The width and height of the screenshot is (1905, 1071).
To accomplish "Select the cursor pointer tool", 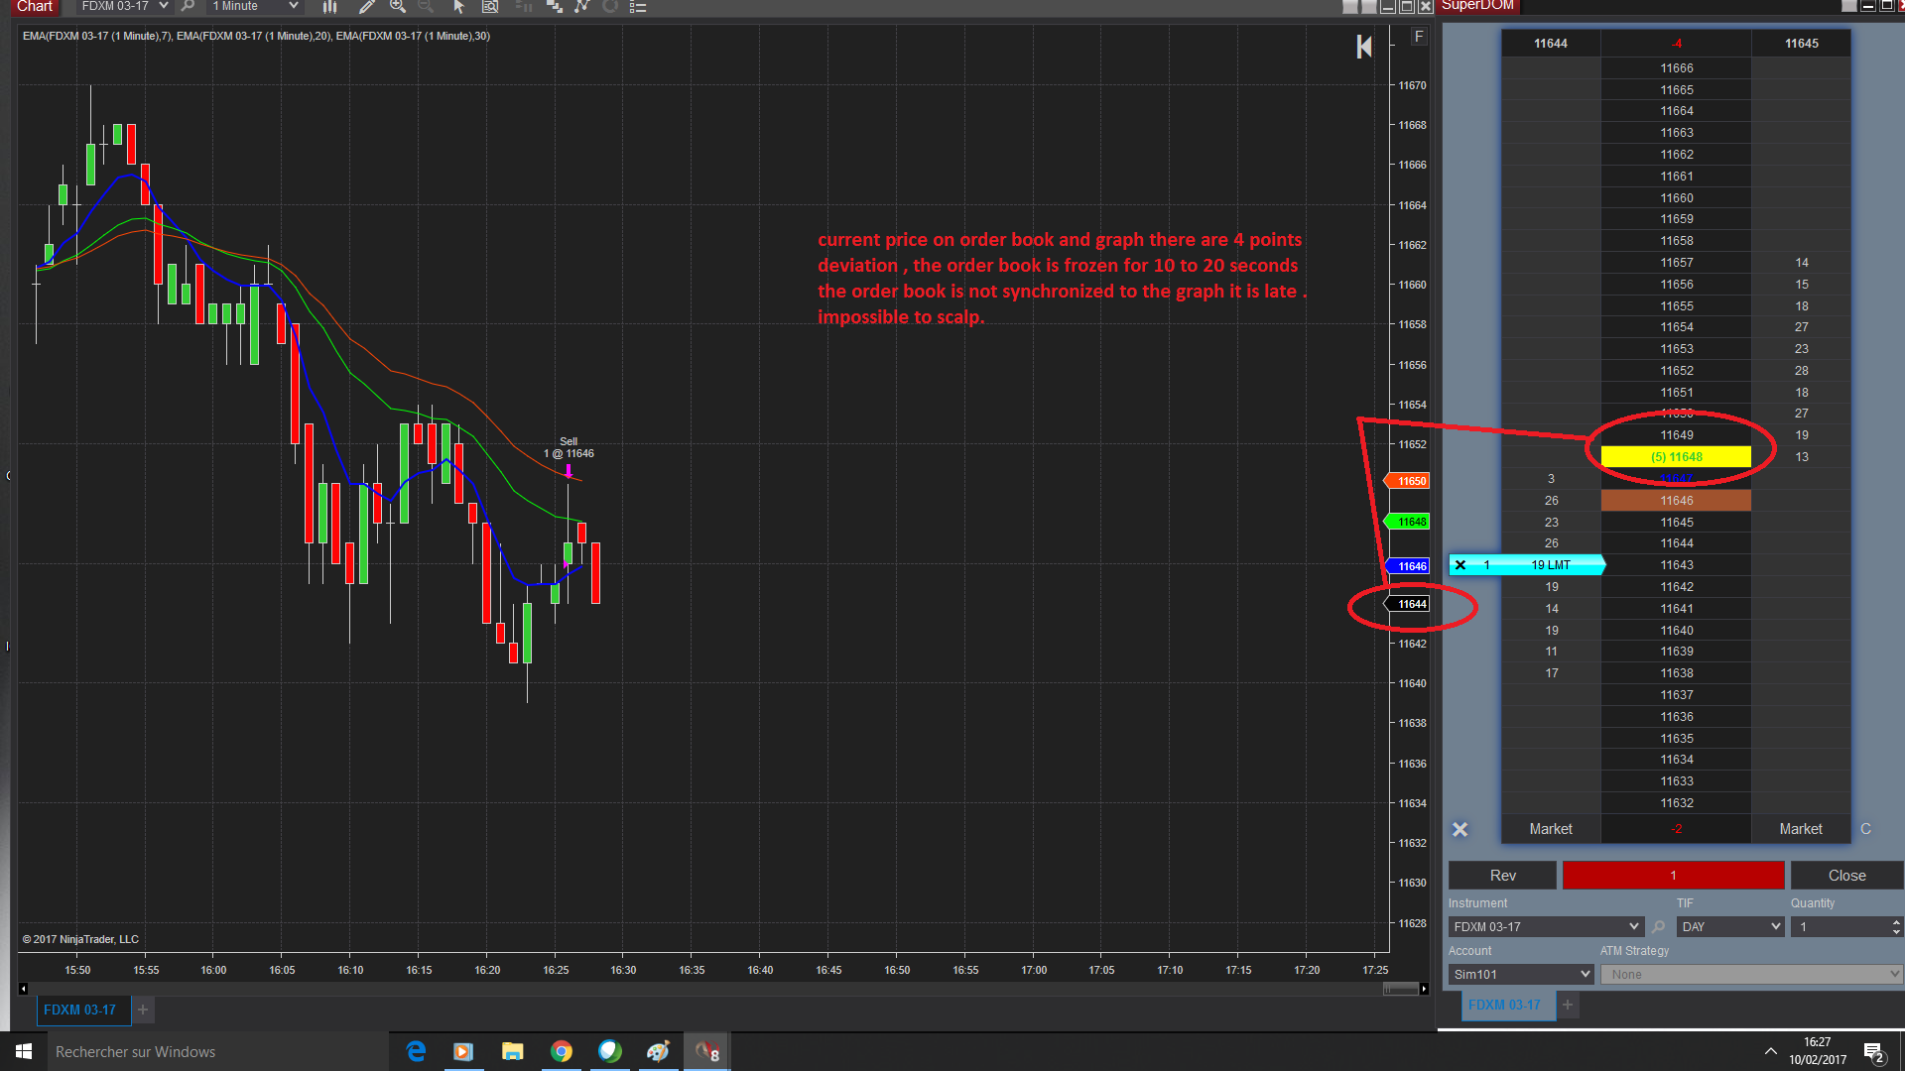I will pos(458,6).
